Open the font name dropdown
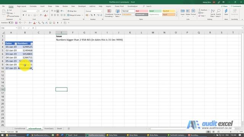Screen dimensions: 244x137 (x=37, y=11)
